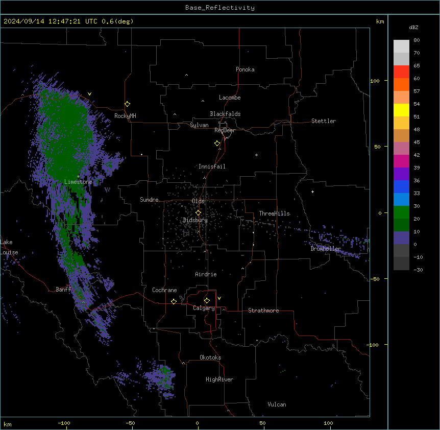
Task: Click the yellow diamond marker south of RedDeer
Action: point(217,144)
